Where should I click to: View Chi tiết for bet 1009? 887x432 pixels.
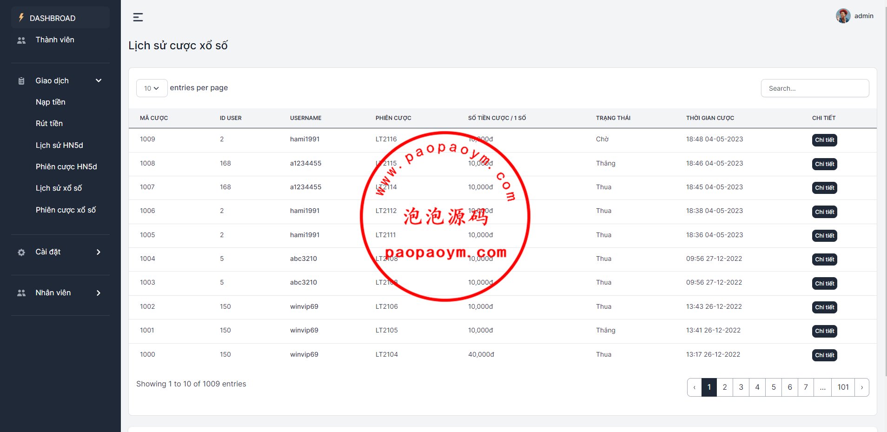824,140
